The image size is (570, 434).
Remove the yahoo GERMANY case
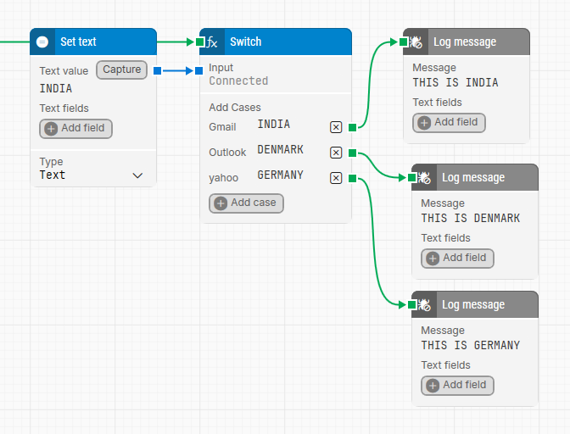[336, 178]
